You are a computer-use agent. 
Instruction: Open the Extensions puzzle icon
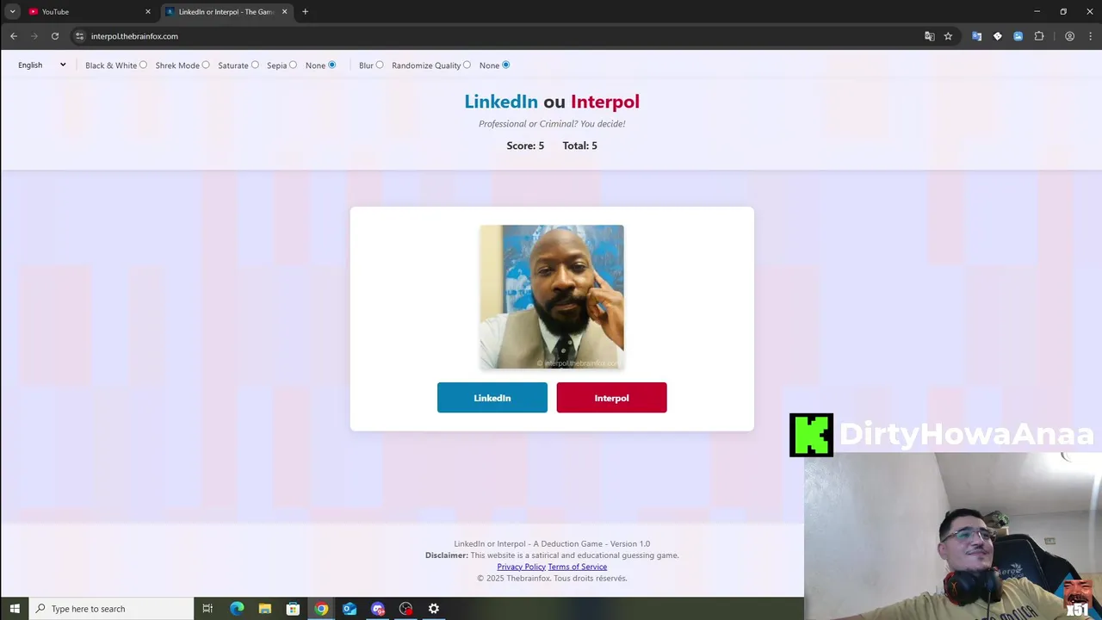point(1039,36)
